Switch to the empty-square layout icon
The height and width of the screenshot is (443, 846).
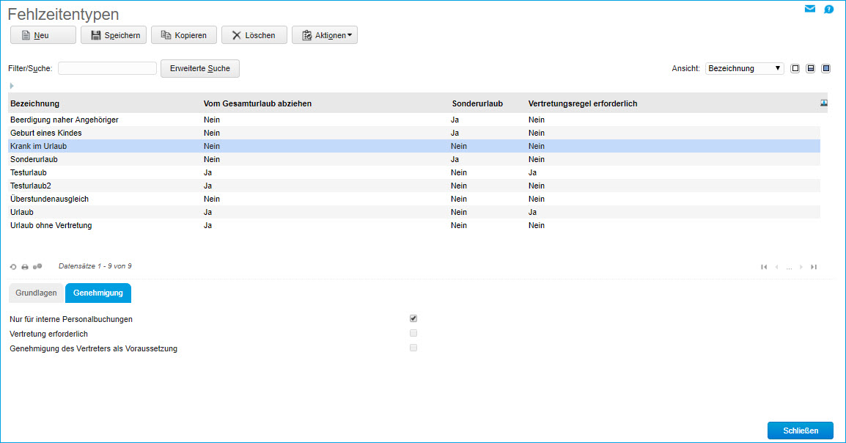pyautogui.click(x=795, y=68)
